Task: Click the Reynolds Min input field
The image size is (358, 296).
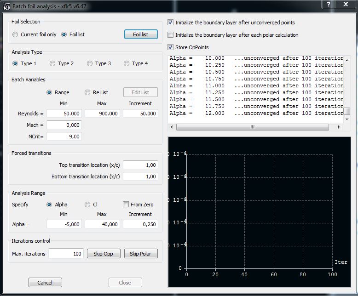Action: tap(64, 113)
